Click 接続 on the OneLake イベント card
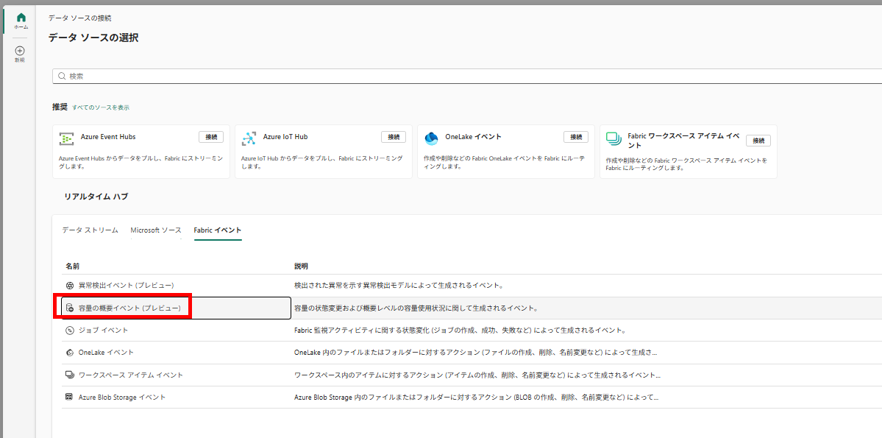882x438 pixels. point(576,137)
